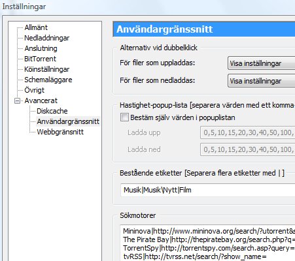Click the Bestående etiketter input field

[207, 190]
